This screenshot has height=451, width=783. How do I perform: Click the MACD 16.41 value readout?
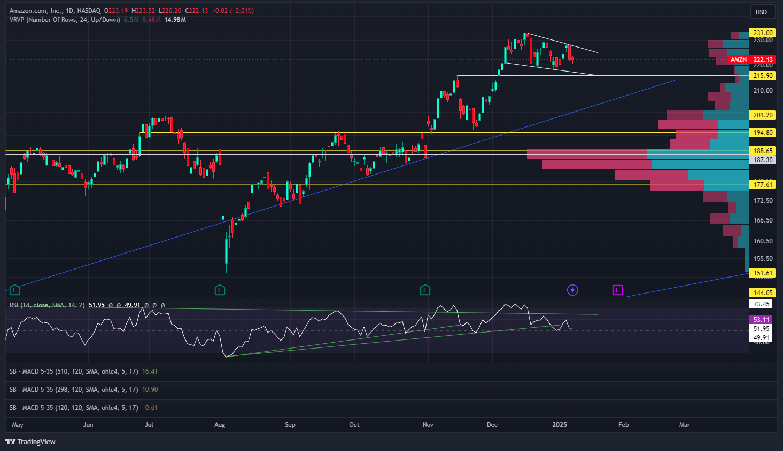pos(150,371)
